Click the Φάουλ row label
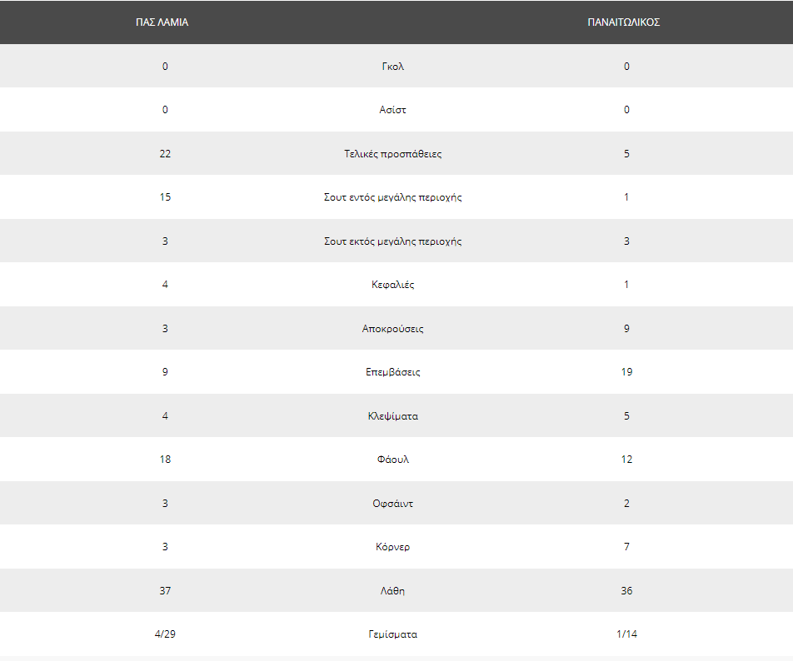 point(393,460)
